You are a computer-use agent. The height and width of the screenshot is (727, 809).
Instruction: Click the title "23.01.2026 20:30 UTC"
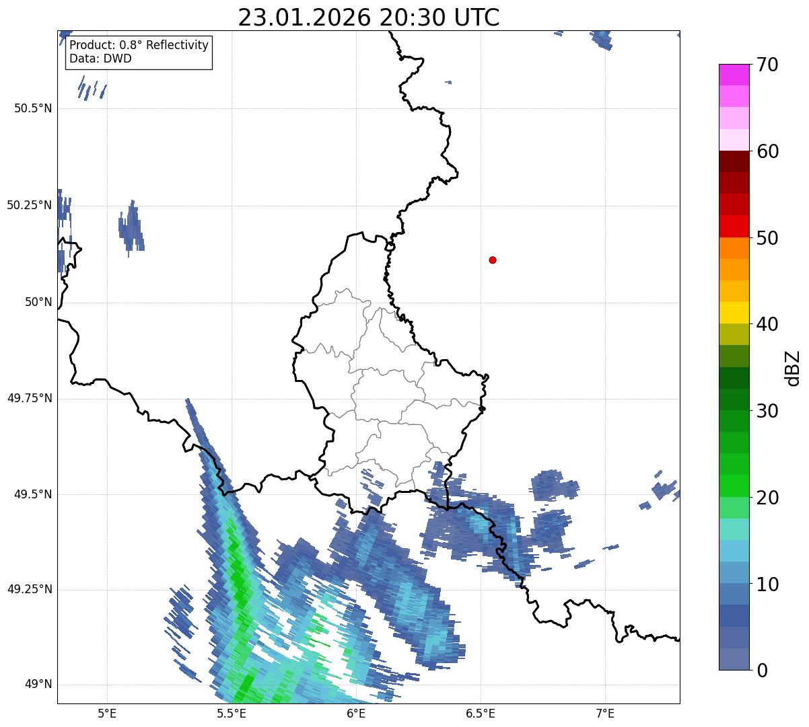369,17
